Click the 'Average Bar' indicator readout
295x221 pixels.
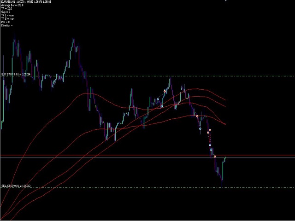coord(12,5)
